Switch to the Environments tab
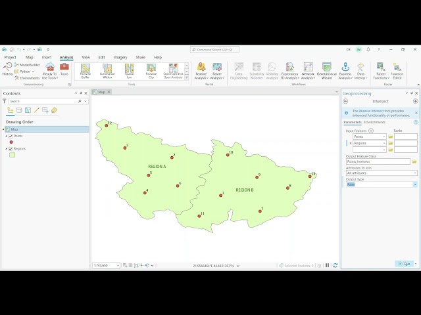Image resolution: width=421 pixels, height=315 pixels. point(374,122)
